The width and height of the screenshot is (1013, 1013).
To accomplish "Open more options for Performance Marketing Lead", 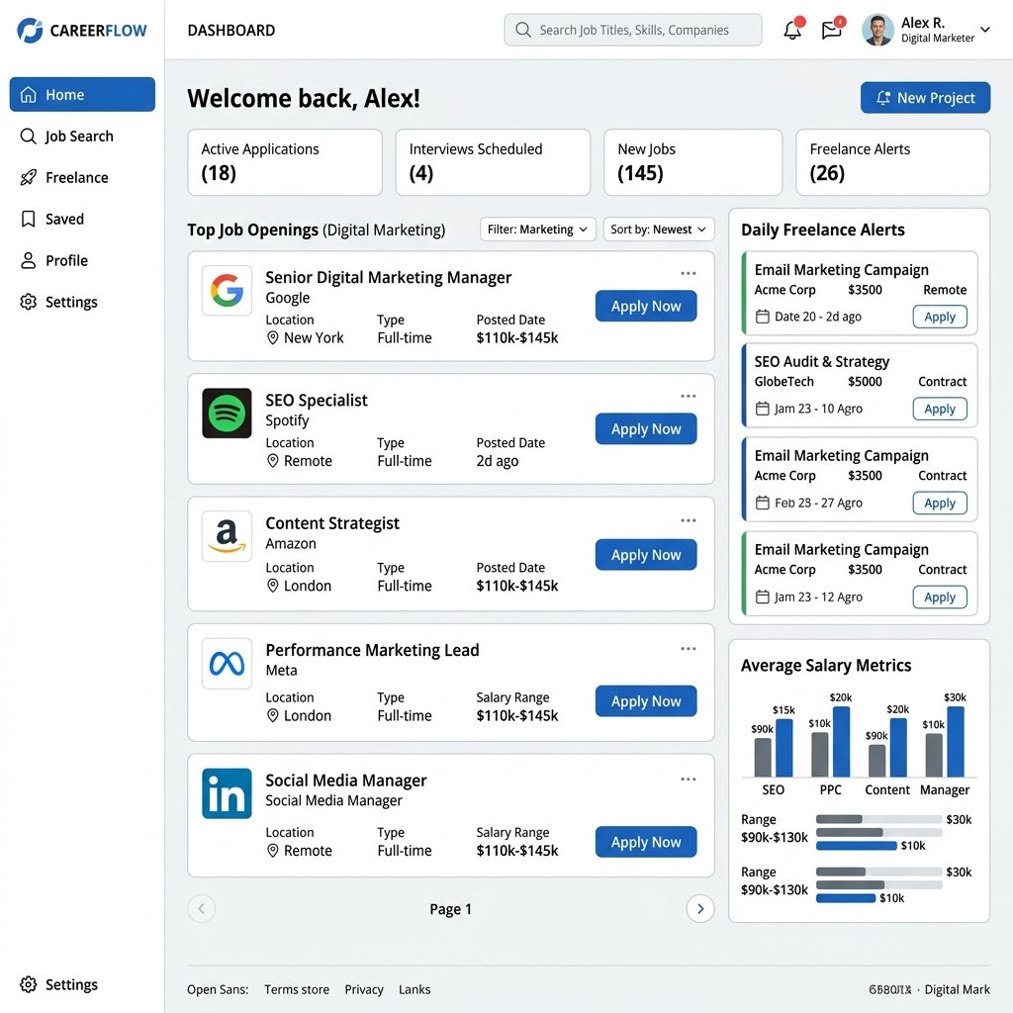I will click(689, 649).
